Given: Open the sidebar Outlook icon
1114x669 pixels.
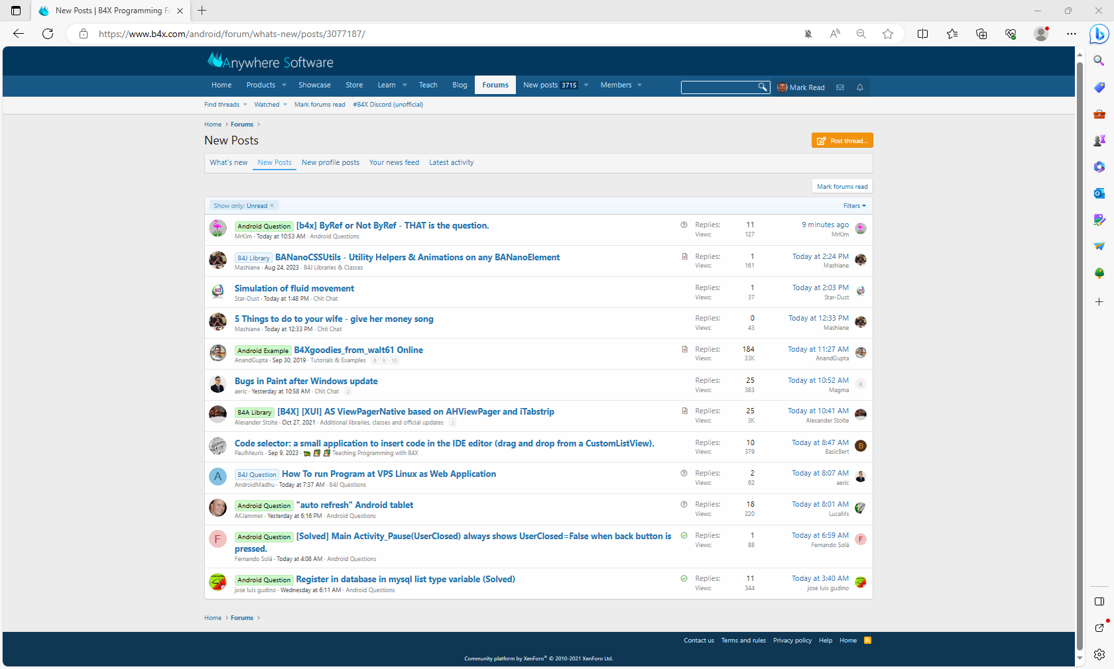Looking at the screenshot, I should (1099, 193).
